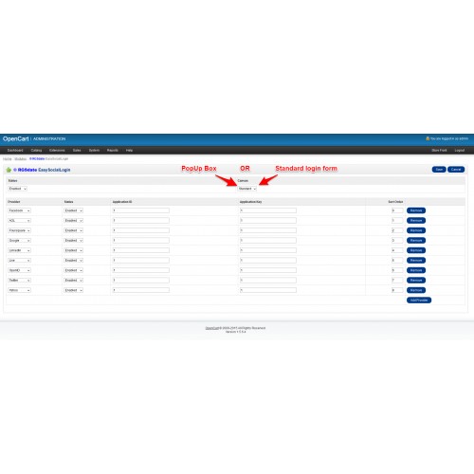Screen dimensions: 474x474
Task: Click the lock icon beside logged-in text
Action: (x=428, y=138)
